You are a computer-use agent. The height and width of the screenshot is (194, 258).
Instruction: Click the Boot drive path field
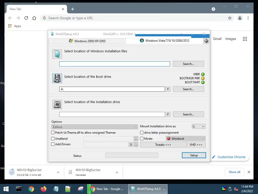click(112, 89)
